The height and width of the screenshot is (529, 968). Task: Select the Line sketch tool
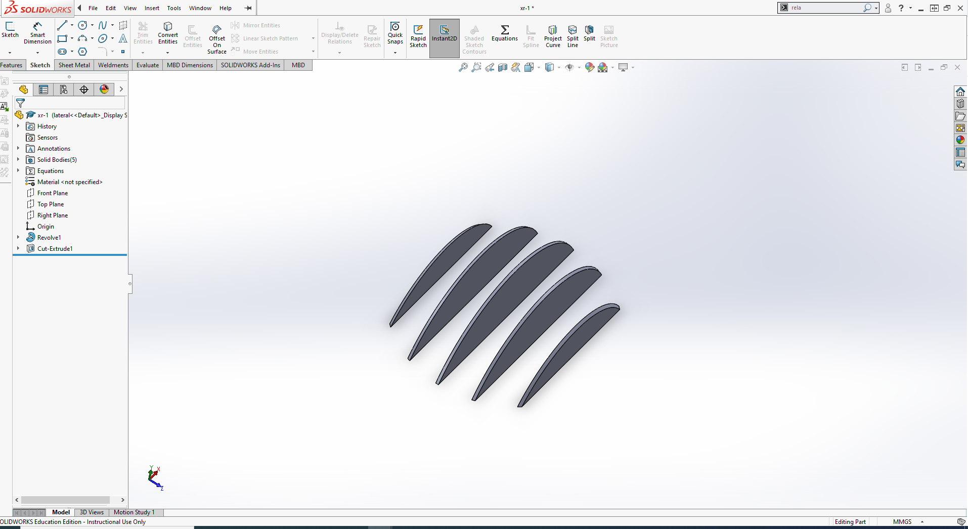[x=62, y=25]
